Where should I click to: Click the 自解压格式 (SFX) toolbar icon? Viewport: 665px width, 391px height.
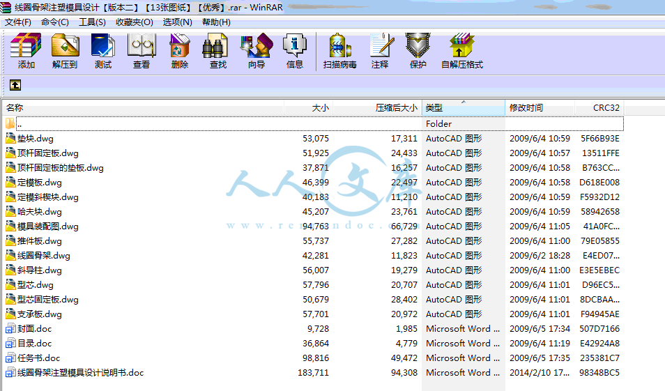click(462, 45)
